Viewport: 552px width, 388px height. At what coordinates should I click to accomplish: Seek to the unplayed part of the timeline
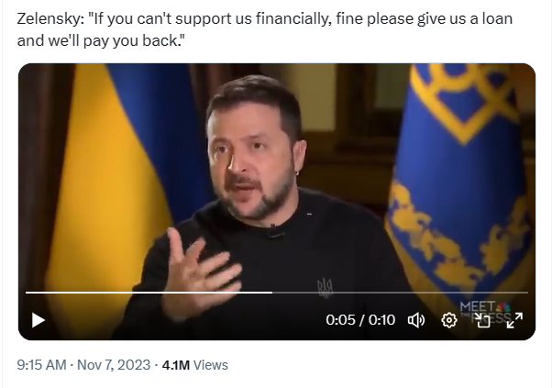point(400,293)
